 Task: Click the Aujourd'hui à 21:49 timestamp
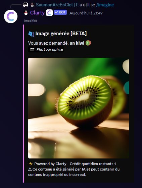point(86,13)
